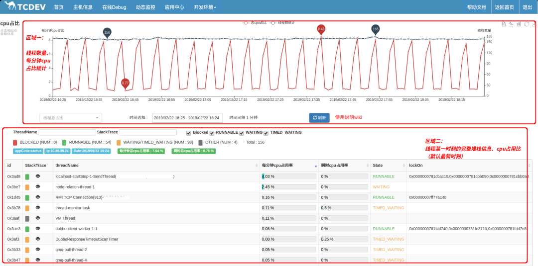Click green state square of 0x3ae3 row

(27, 229)
